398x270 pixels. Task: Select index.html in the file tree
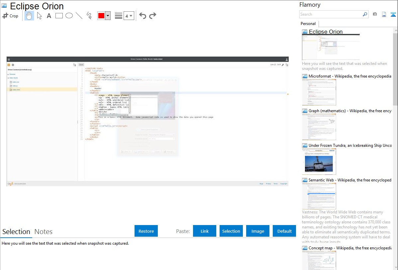pyautogui.click(x=16, y=90)
